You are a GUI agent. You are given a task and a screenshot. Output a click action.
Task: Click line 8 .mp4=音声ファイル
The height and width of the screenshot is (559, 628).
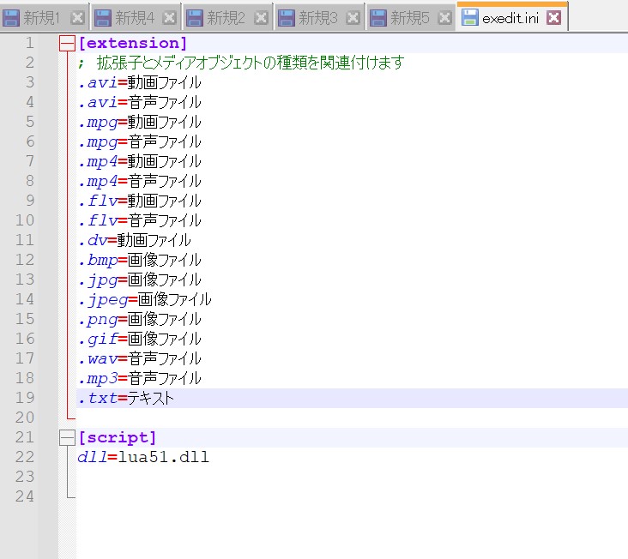140,181
